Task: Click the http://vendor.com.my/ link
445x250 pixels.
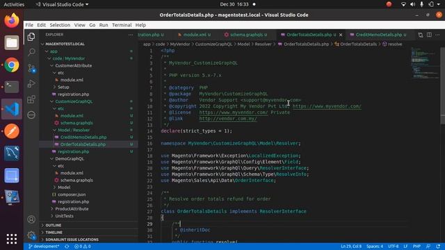Action: (x=228, y=119)
